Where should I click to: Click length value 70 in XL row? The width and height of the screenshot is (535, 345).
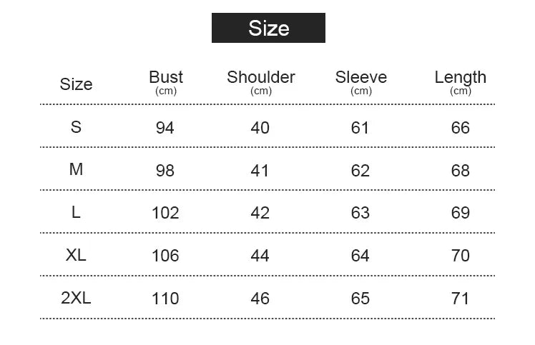[x=461, y=256]
